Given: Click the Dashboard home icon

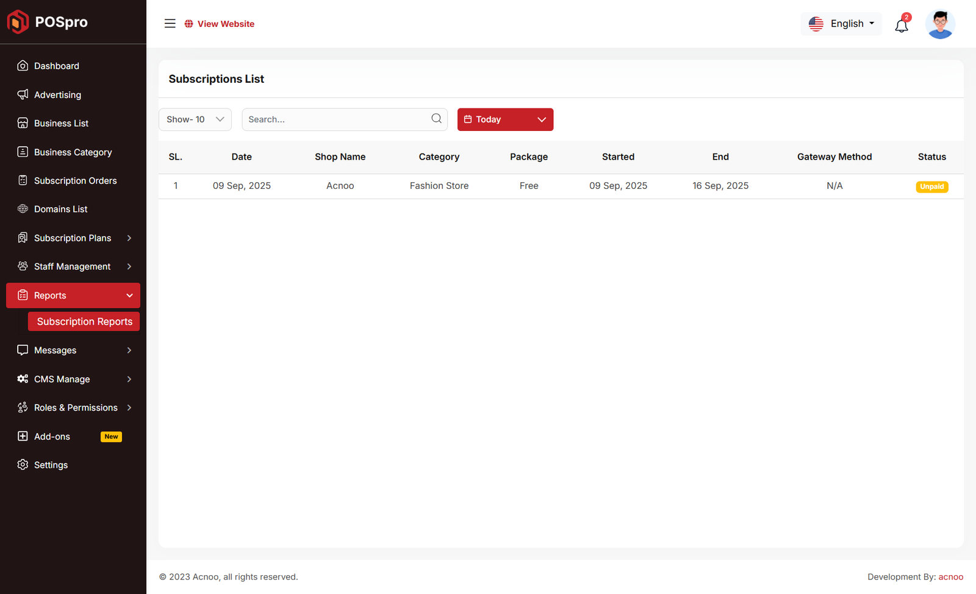Looking at the screenshot, I should [x=23, y=66].
